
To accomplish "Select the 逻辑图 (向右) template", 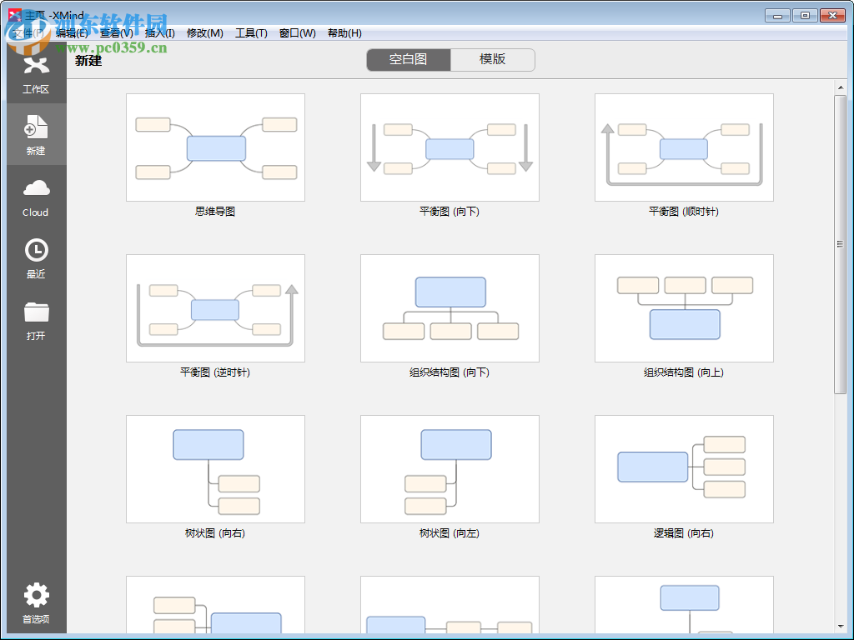I will 684,468.
